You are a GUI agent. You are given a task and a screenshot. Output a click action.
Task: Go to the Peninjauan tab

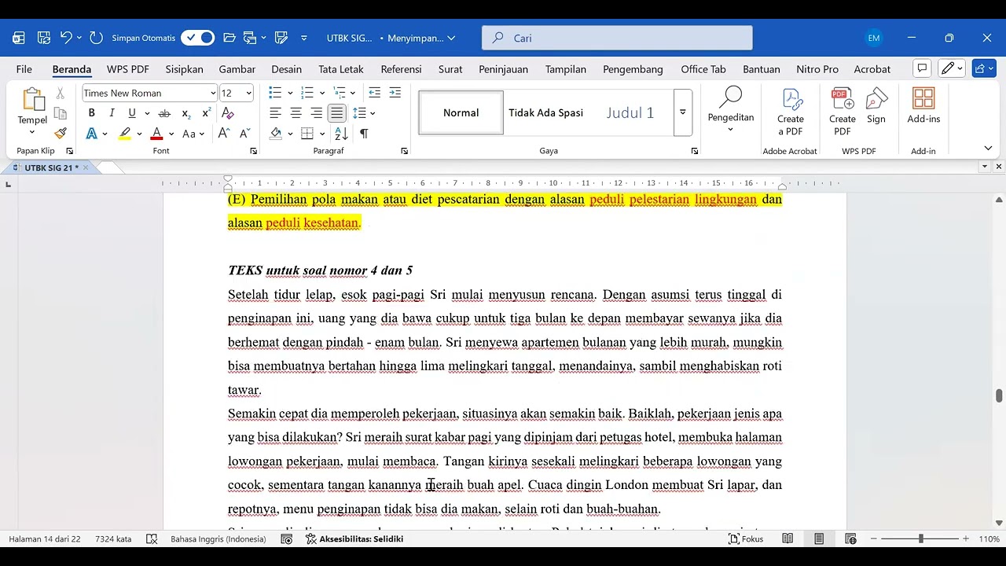503,69
